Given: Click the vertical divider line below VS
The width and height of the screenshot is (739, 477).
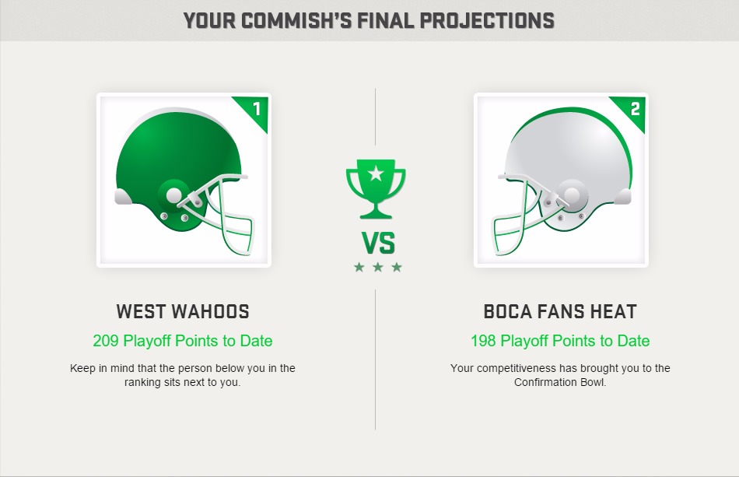Looking at the screenshot, I should 376,360.
